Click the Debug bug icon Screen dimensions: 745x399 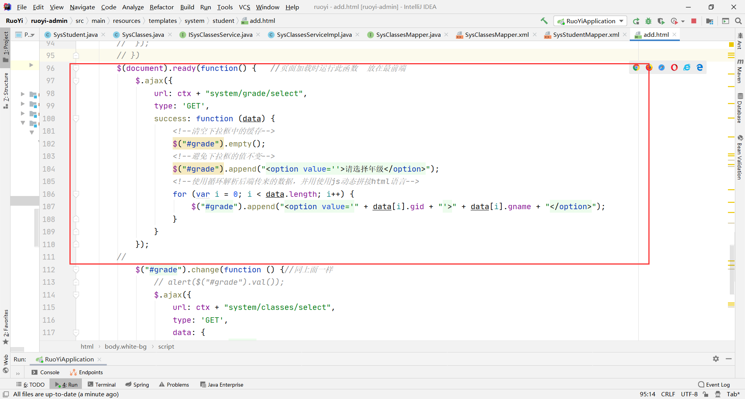[648, 21]
